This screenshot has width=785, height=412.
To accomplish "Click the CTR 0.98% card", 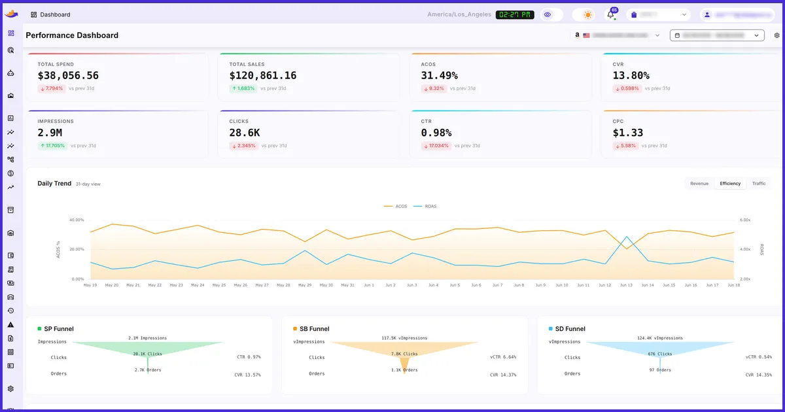I will click(x=501, y=133).
